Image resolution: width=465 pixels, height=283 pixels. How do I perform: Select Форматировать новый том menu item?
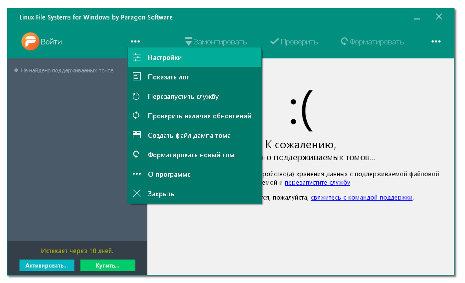195,155
